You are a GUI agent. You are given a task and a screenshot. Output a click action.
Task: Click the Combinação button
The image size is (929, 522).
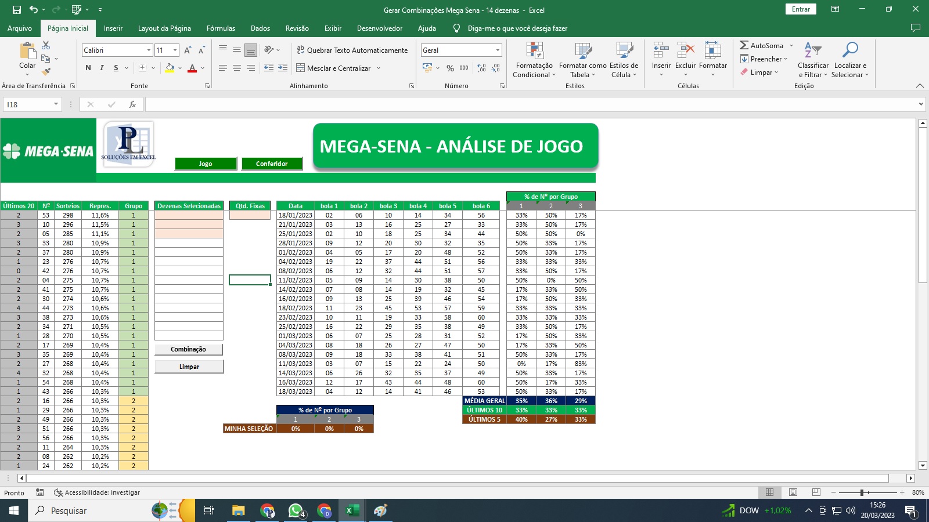click(189, 349)
